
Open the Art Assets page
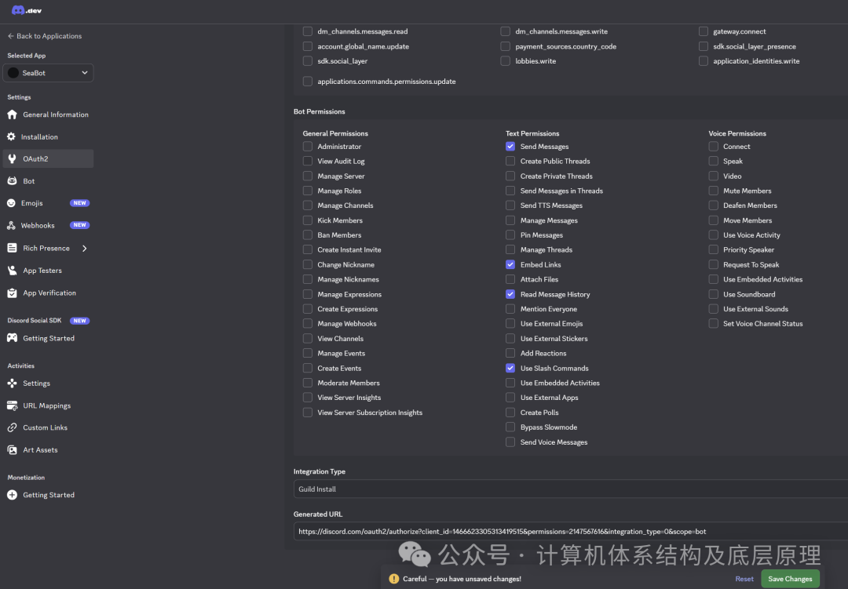pyautogui.click(x=48, y=449)
